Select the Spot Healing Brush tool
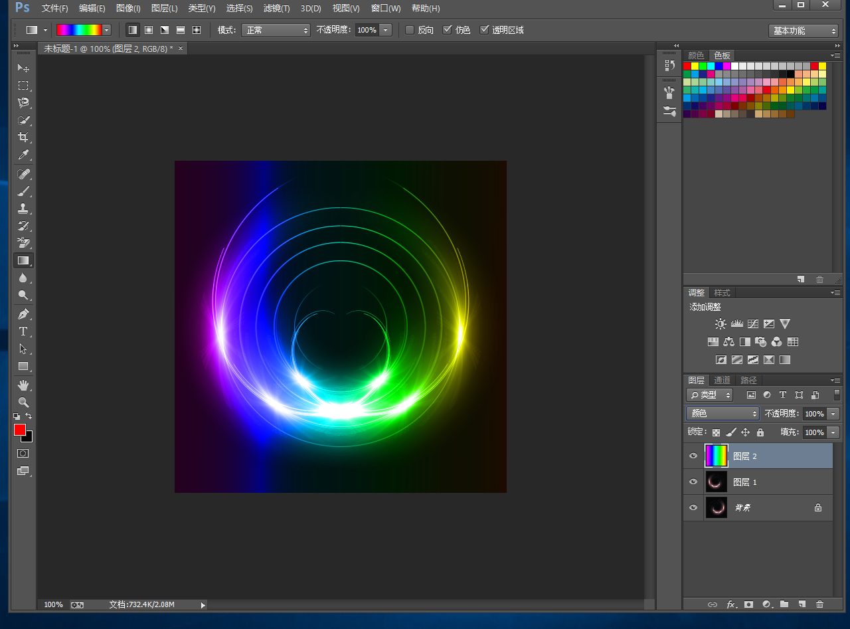Viewport: 850px width, 629px height. tap(23, 174)
